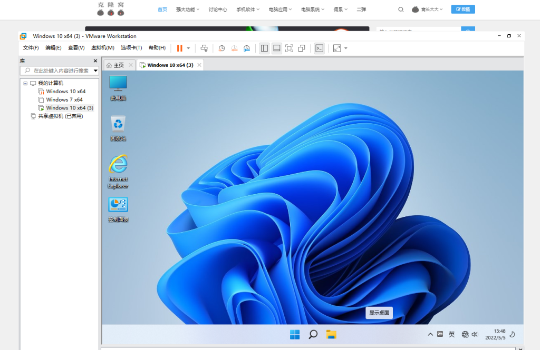The image size is (540, 350).
Task: Expand the 电脑应用 website menu
Action: coord(281,9)
